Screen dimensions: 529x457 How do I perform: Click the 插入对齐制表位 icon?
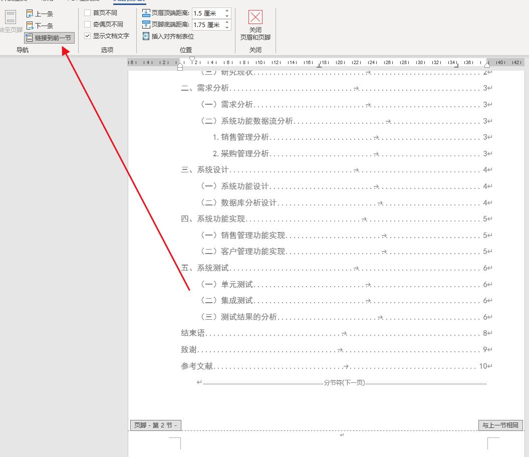pos(146,36)
